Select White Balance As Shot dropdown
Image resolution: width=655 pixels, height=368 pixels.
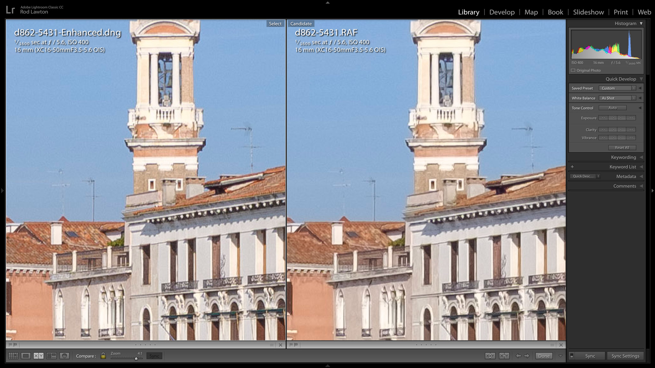619,98
